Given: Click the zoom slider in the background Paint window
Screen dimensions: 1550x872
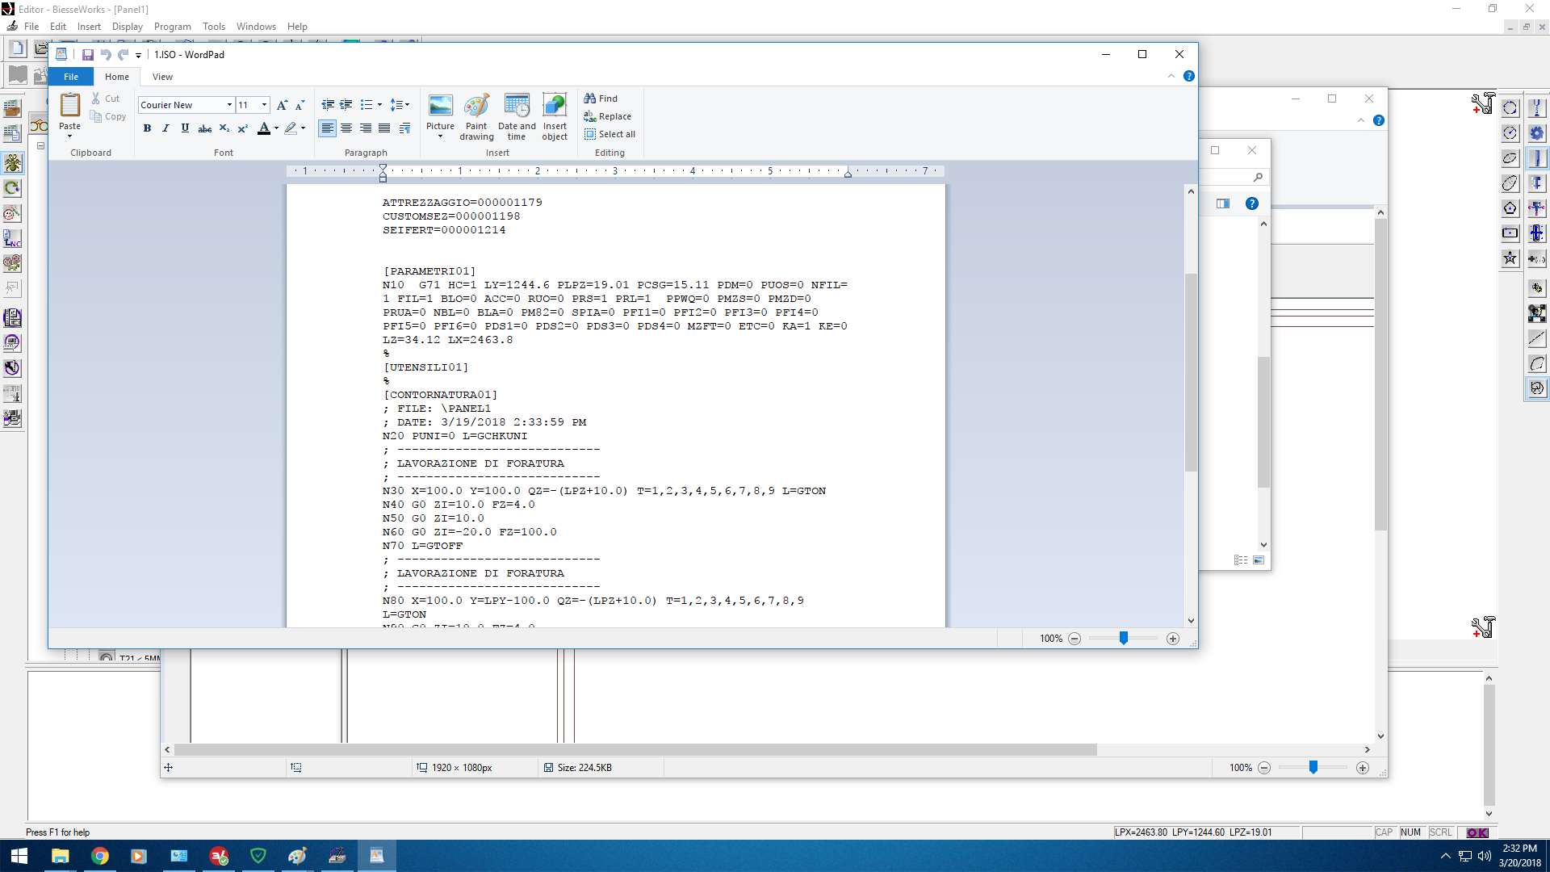Looking at the screenshot, I should pyautogui.click(x=1313, y=767).
